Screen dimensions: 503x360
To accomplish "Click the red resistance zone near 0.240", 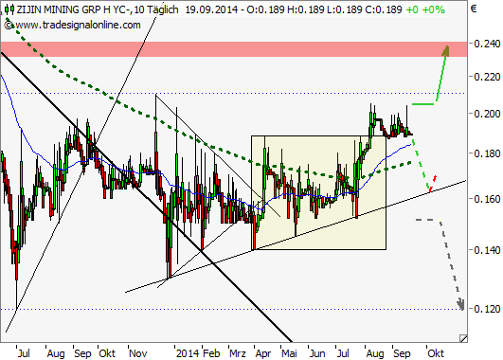I will click(234, 49).
